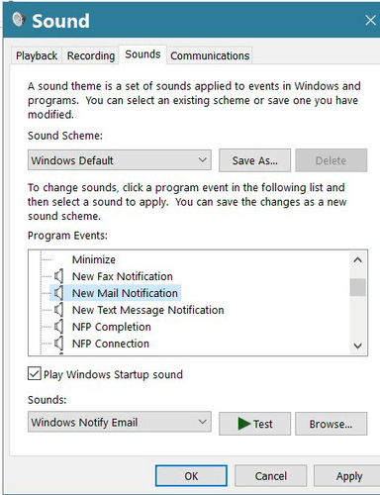Select the Sounds tab
This screenshot has height=495, width=380.
pos(142,54)
